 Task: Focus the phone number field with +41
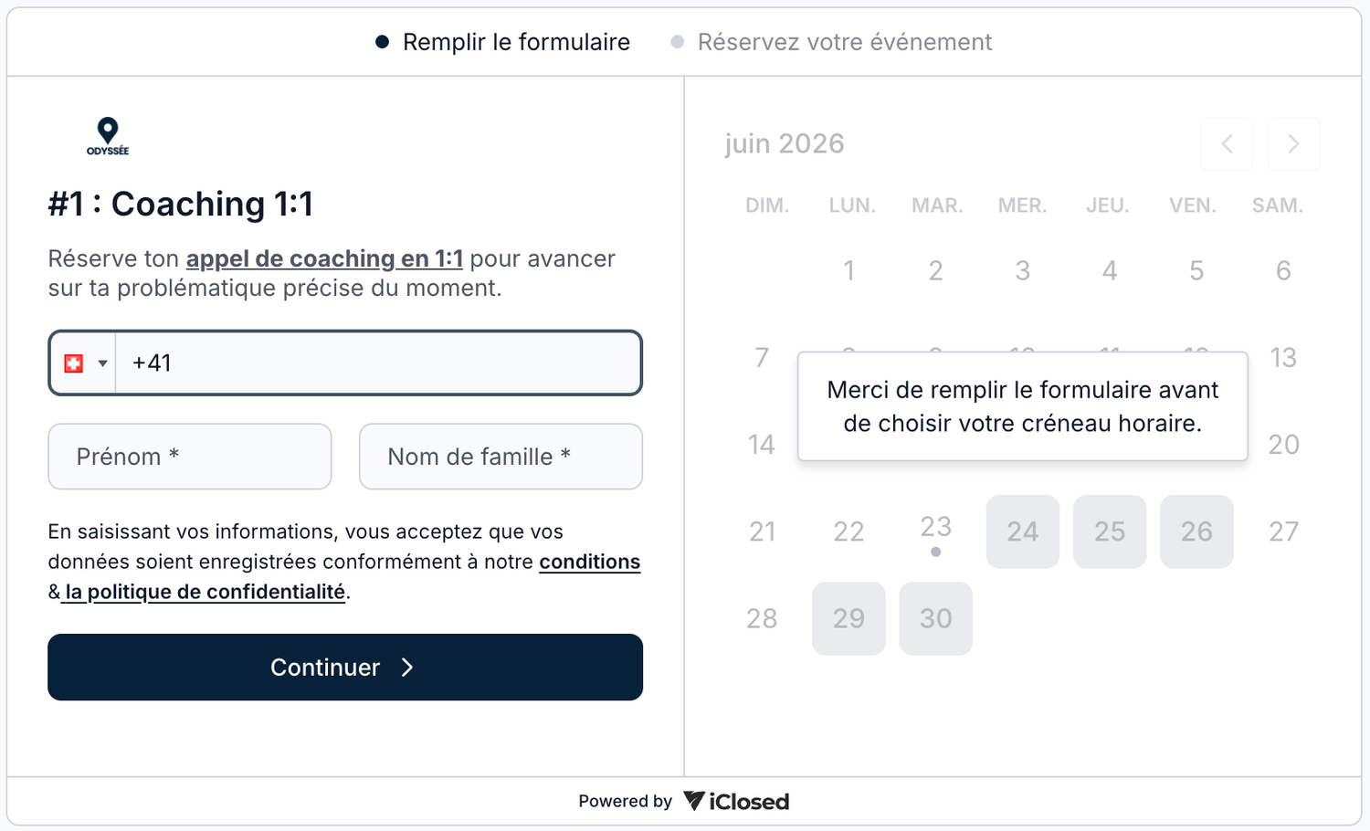pyautogui.click(x=379, y=363)
